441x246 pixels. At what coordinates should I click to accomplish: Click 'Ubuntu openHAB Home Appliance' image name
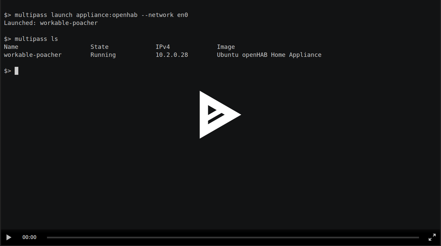269,55
